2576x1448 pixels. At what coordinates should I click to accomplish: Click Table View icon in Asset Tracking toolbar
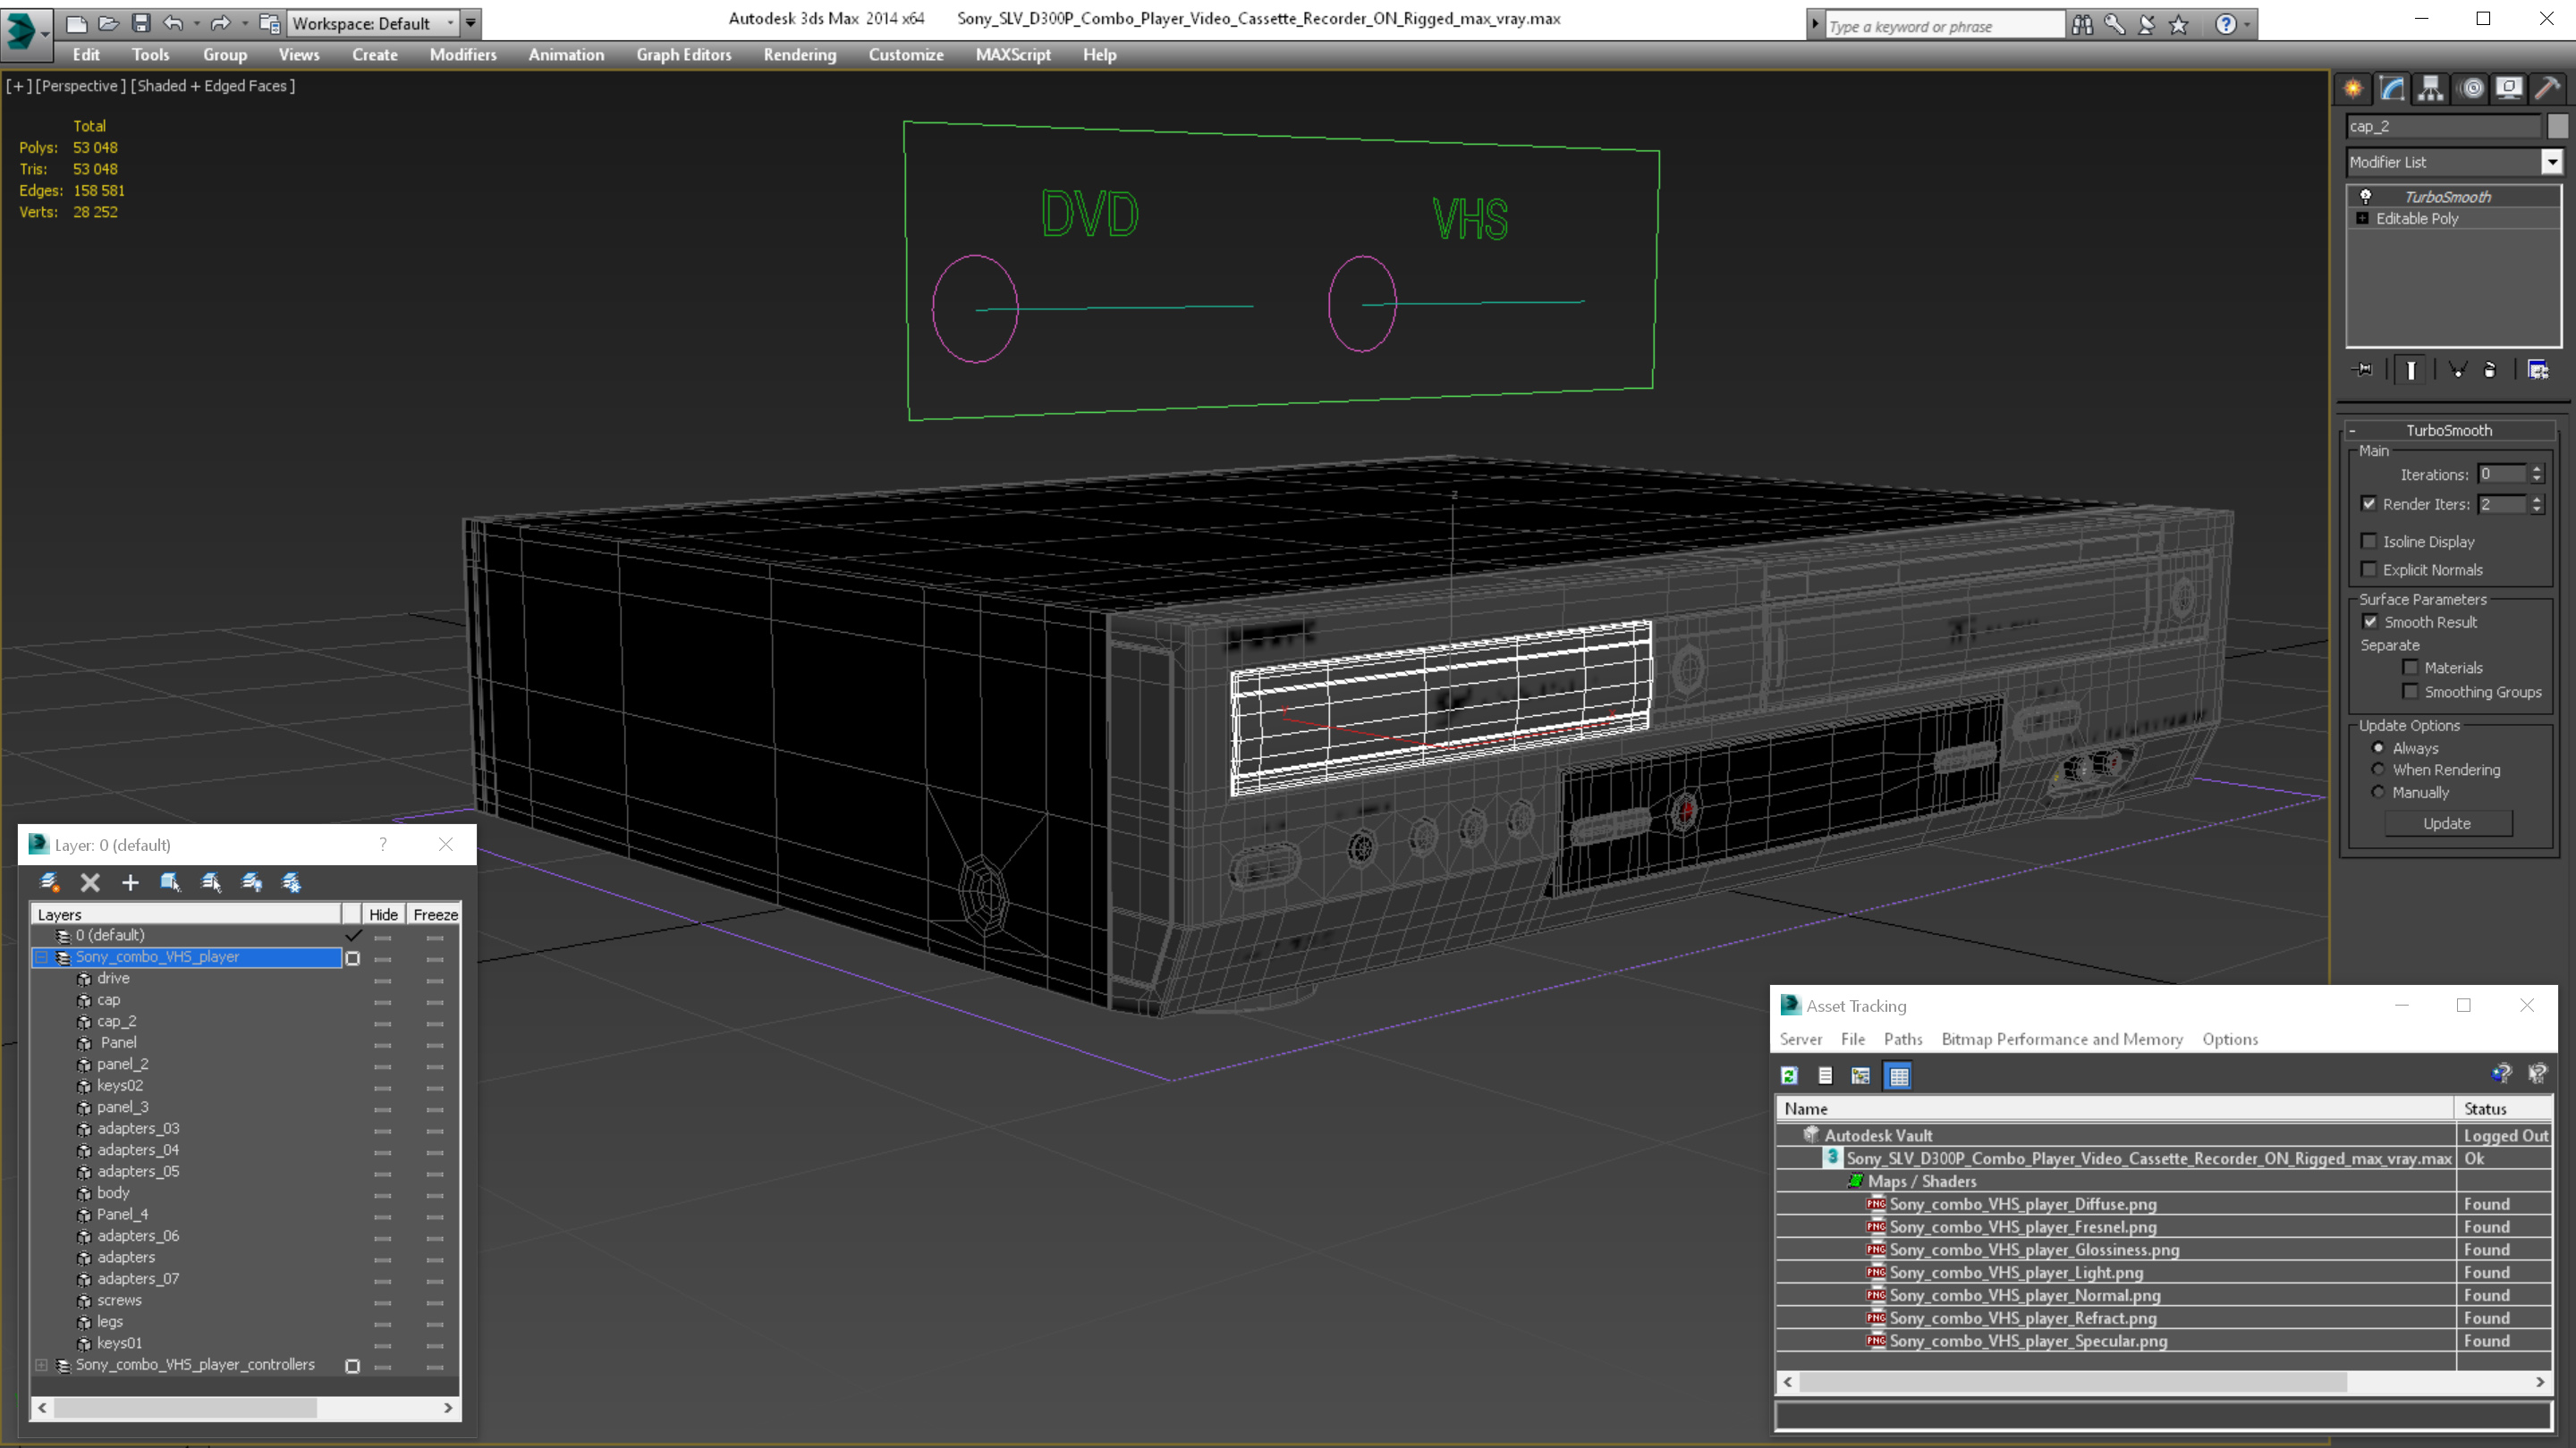1898,1075
